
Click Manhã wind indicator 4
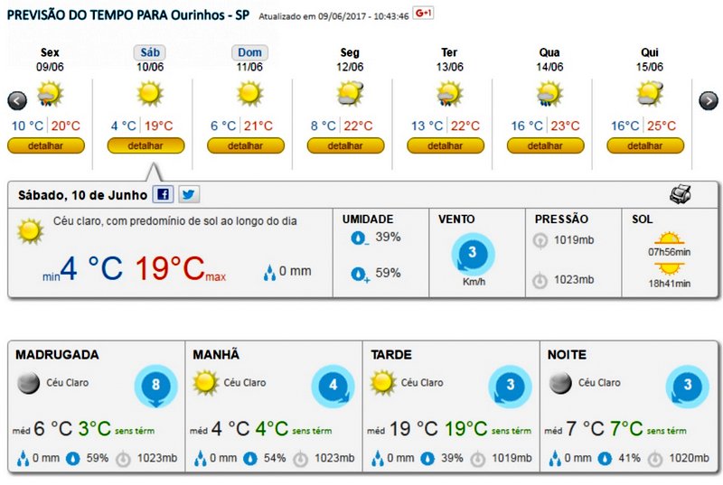coord(333,386)
